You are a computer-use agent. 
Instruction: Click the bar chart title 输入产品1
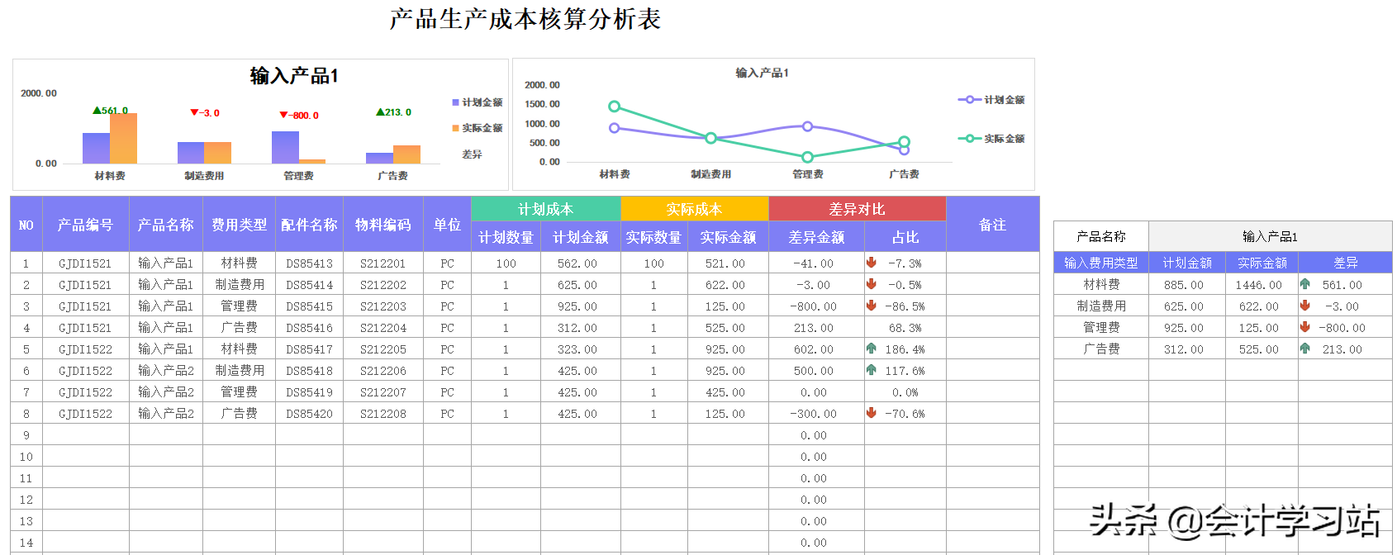pos(294,76)
